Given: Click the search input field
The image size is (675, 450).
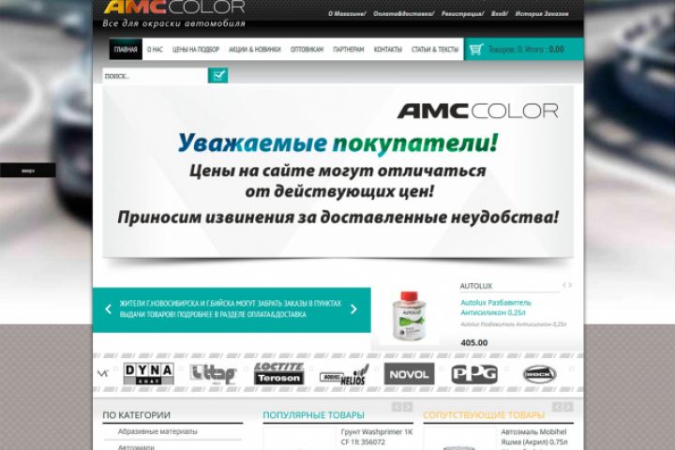Looking at the screenshot, I should tap(156, 76).
